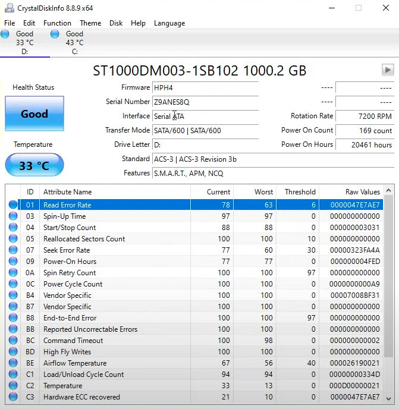Screen dimensions: 399x409
Task: Click status orb for High Fly Writes row
Action: point(13,351)
